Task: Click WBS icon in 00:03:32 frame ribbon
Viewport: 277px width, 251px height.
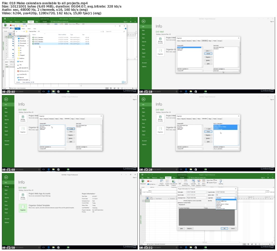Action: (x=180, y=181)
